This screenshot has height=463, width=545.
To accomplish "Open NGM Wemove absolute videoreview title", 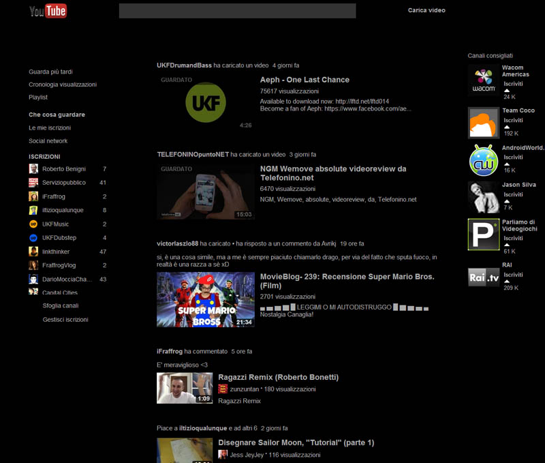I will [x=333, y=173].
